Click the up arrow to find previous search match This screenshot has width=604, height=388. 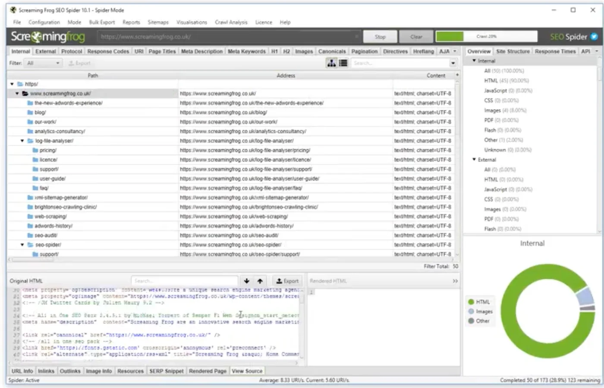point(259,281)
